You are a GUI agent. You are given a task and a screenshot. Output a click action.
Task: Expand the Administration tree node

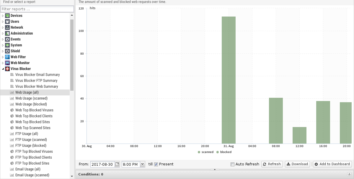coord(3,33)
